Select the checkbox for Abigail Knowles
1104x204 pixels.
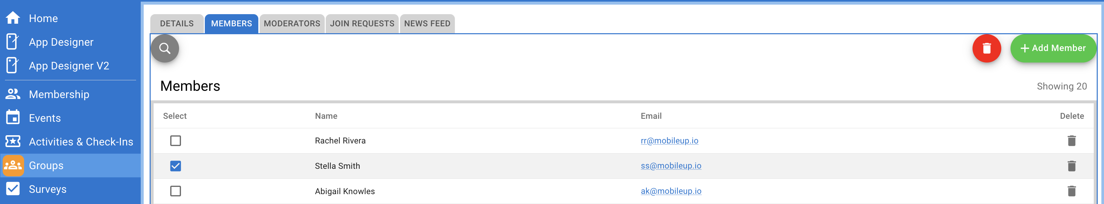coord(176,191)
